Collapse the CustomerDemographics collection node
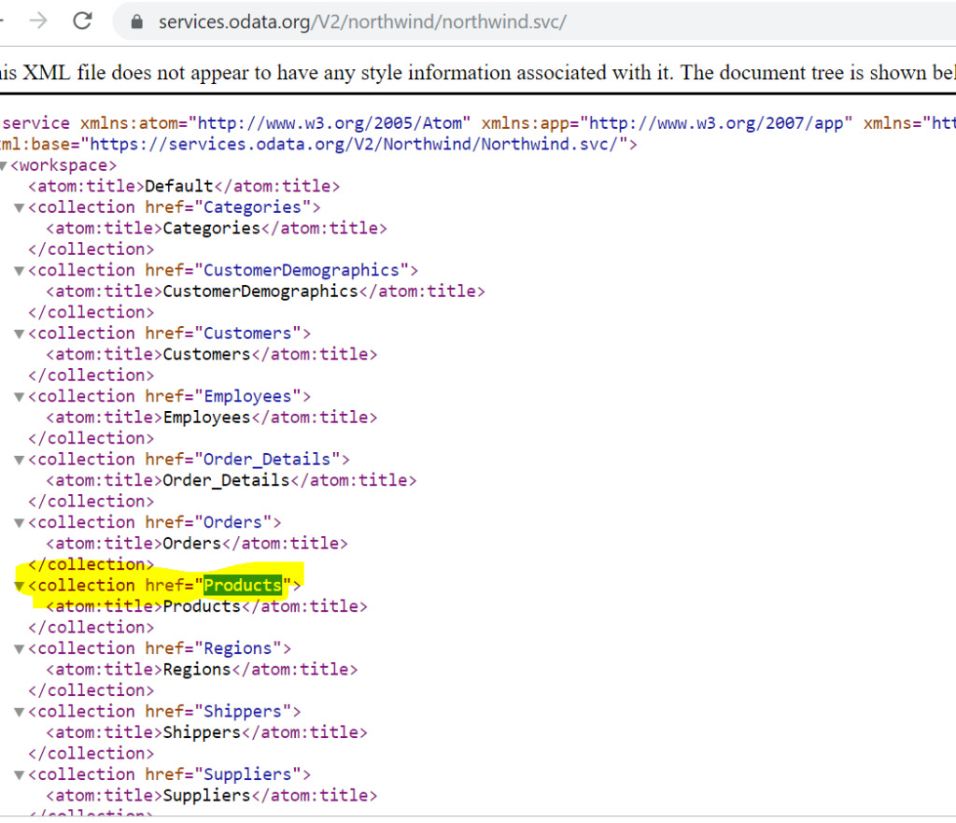Screen dimensions: 956x823 point(20,271)
